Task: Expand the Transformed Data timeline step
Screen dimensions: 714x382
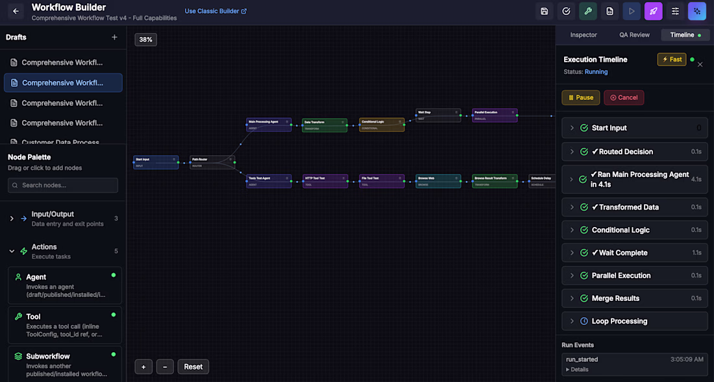Action: click(x=635, y=208)
